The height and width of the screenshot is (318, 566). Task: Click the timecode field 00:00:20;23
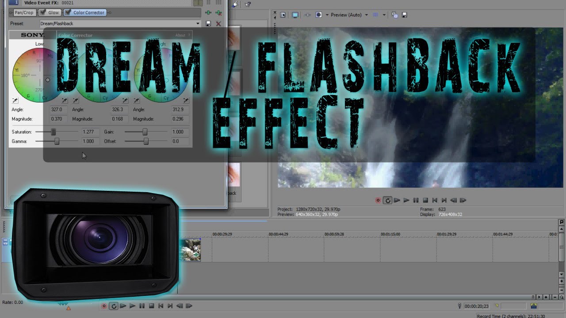tap(477, 306)
